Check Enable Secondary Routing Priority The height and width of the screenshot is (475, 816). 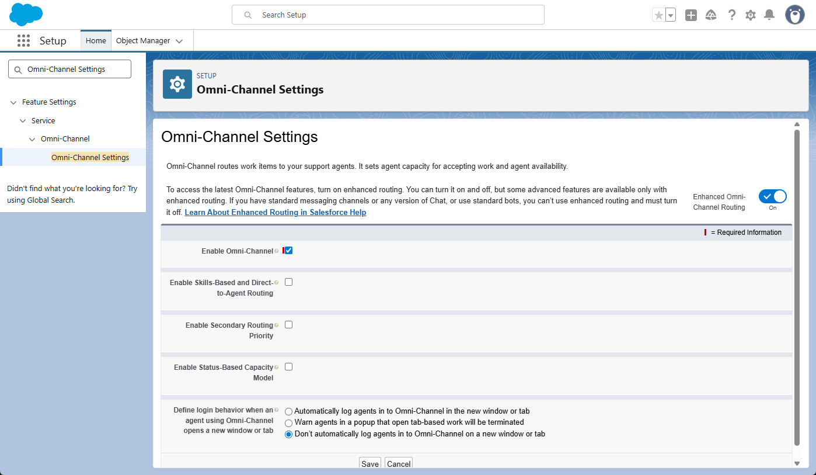(x=288, y=325)
